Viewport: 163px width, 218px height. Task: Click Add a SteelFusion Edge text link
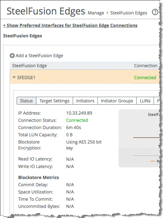pyautogui.click(x=39, y=56)
